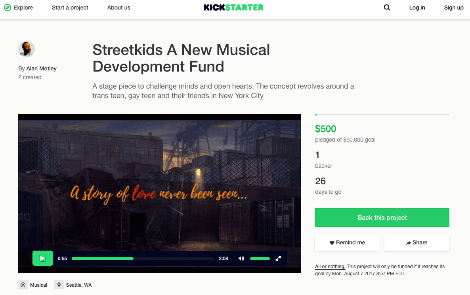Open the All or nothing link
The height and width of the screenshot is (295, 470).
330,267
